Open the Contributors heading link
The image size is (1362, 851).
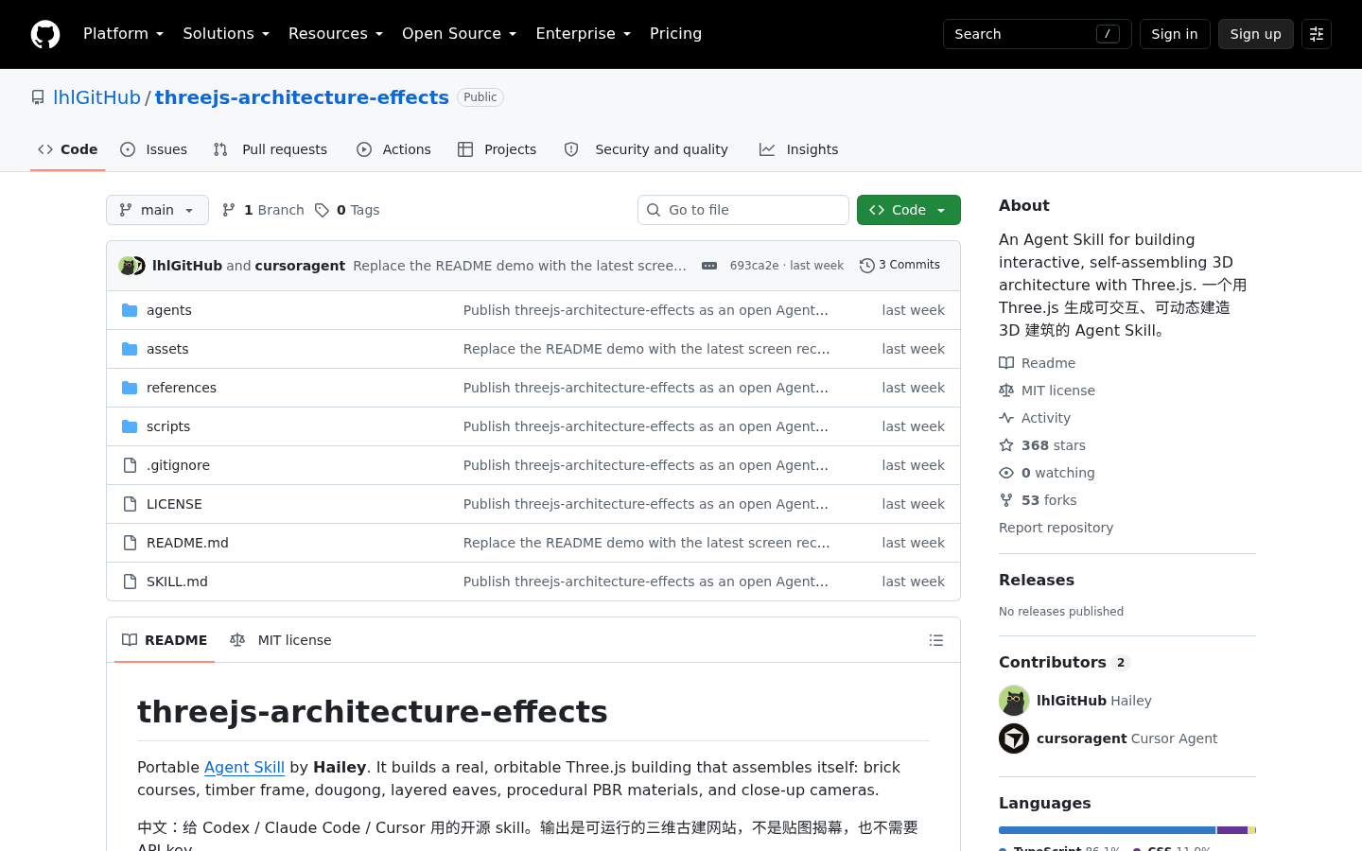[1064, 662]
